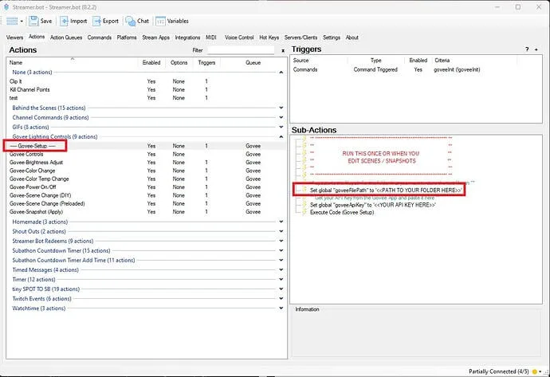
Task: Select the Govee-Power On/Off action
Action: coord(146,187)
